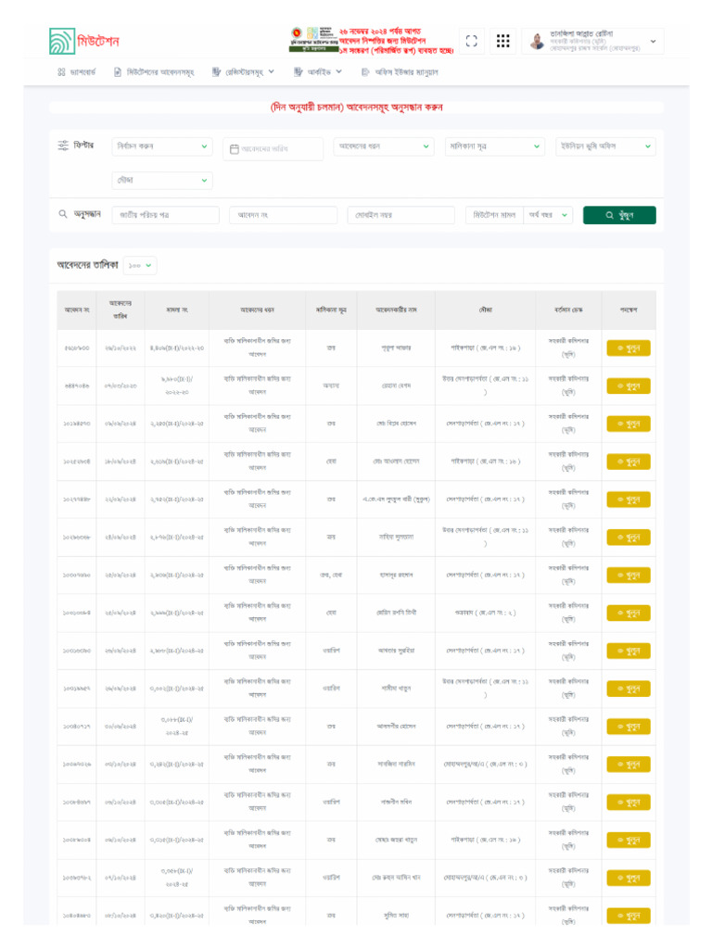Open the apps grid icon
712x949 pixels.
[x=502, y=41]
